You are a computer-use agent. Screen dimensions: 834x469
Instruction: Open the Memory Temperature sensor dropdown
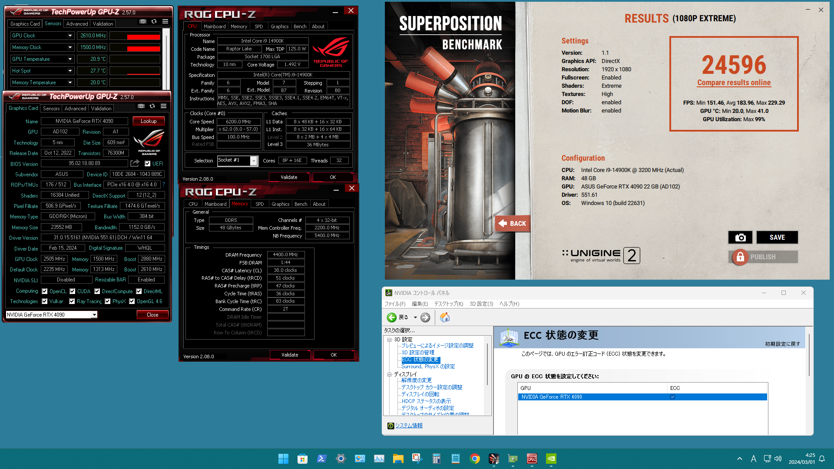[x=69, y=83]
